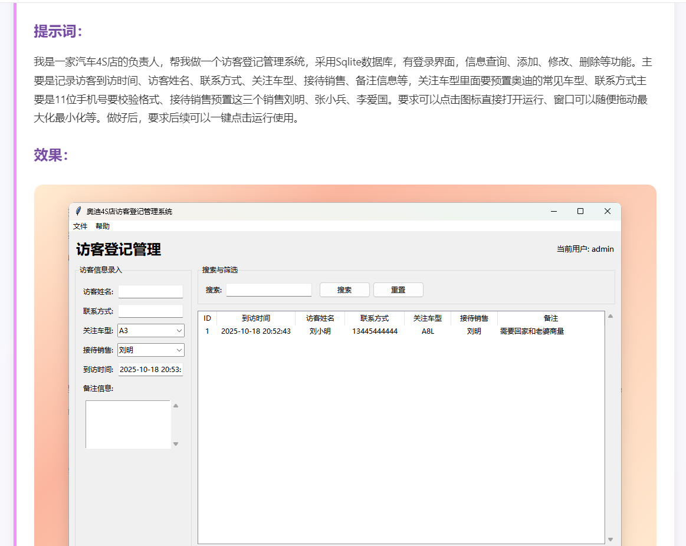Click the 搜索 button

[344, 290]
